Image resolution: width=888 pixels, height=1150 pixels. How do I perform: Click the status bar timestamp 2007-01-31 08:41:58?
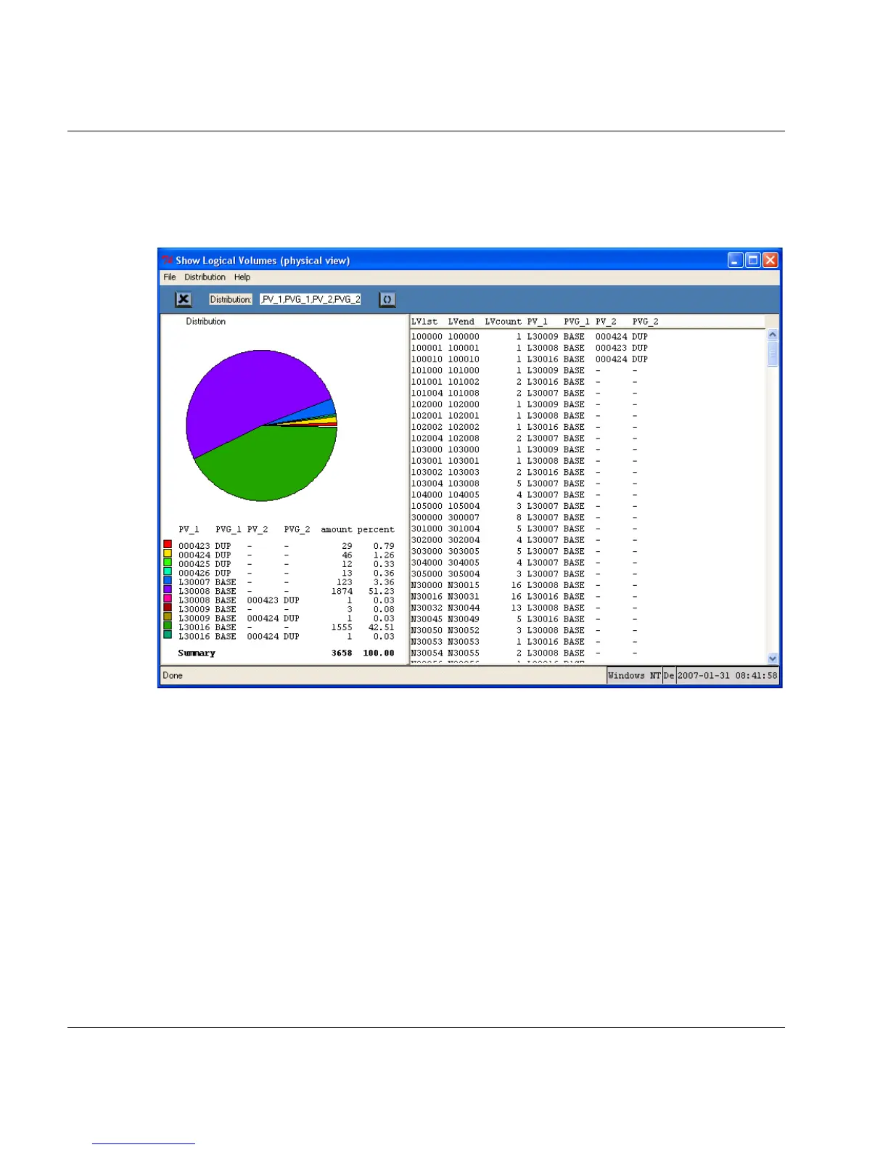(x=727, y=675)
